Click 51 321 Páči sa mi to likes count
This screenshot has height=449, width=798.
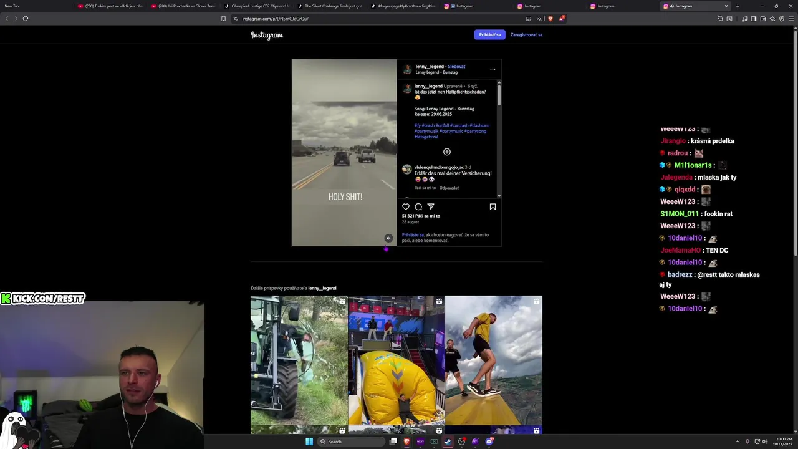click(x=421, y=216)
